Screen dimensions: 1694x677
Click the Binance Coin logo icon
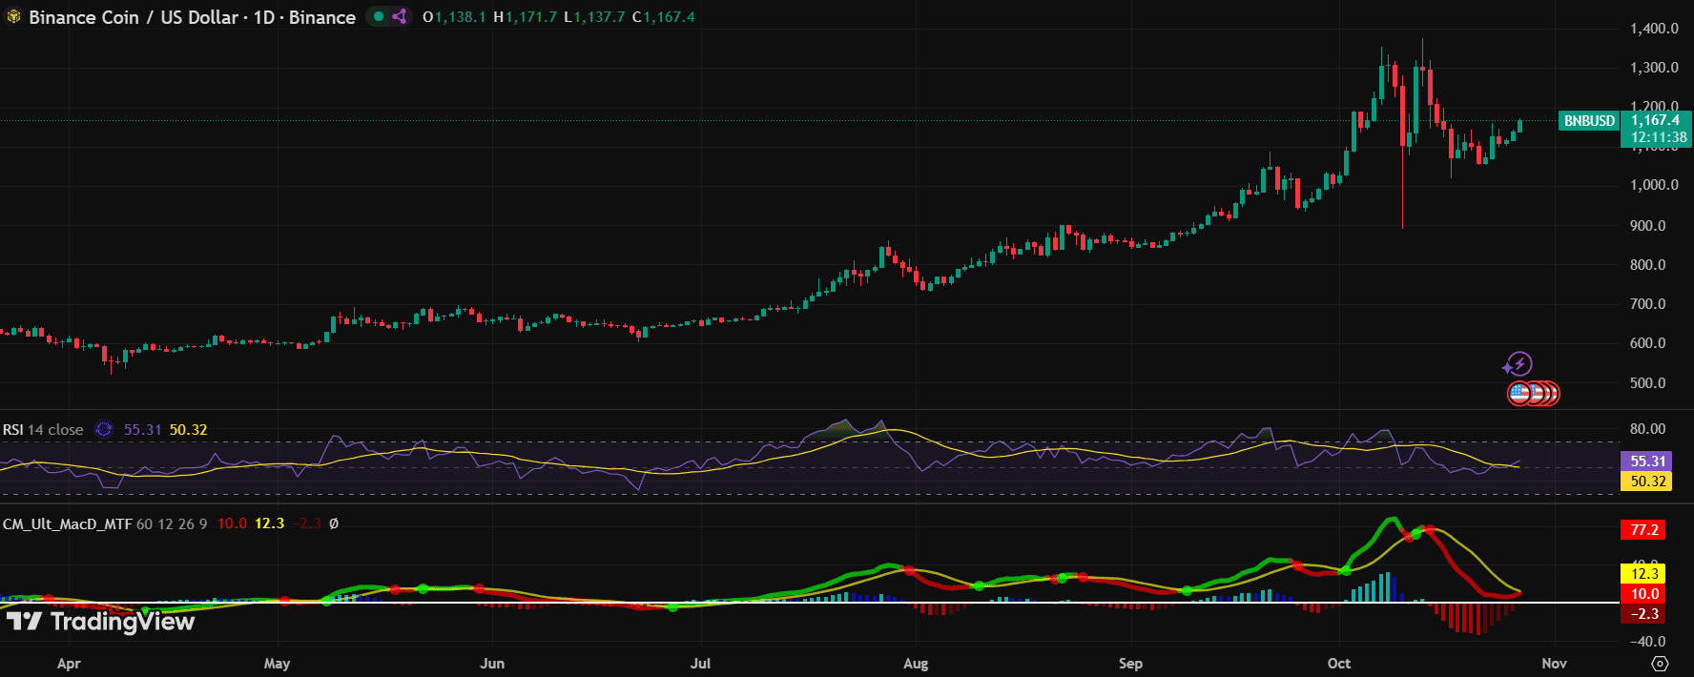(13, 17)
